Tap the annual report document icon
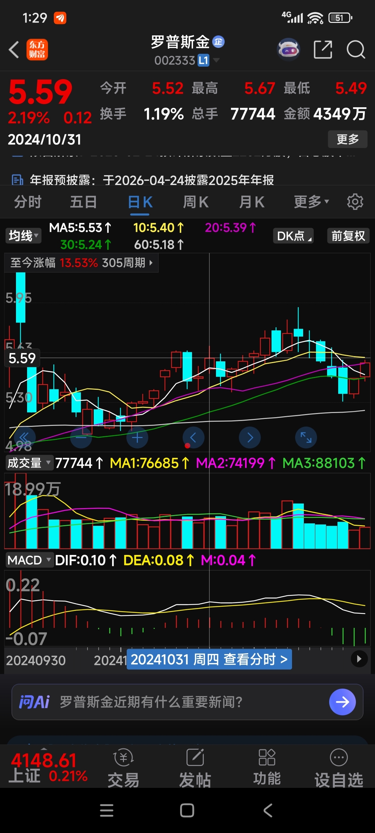The image size is (375, 833). coord(17,180)
